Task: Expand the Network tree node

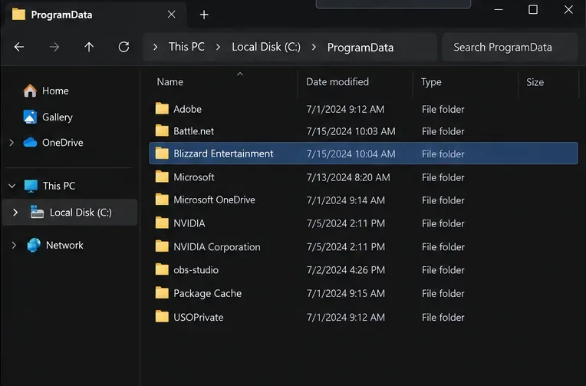Action: 14,246
